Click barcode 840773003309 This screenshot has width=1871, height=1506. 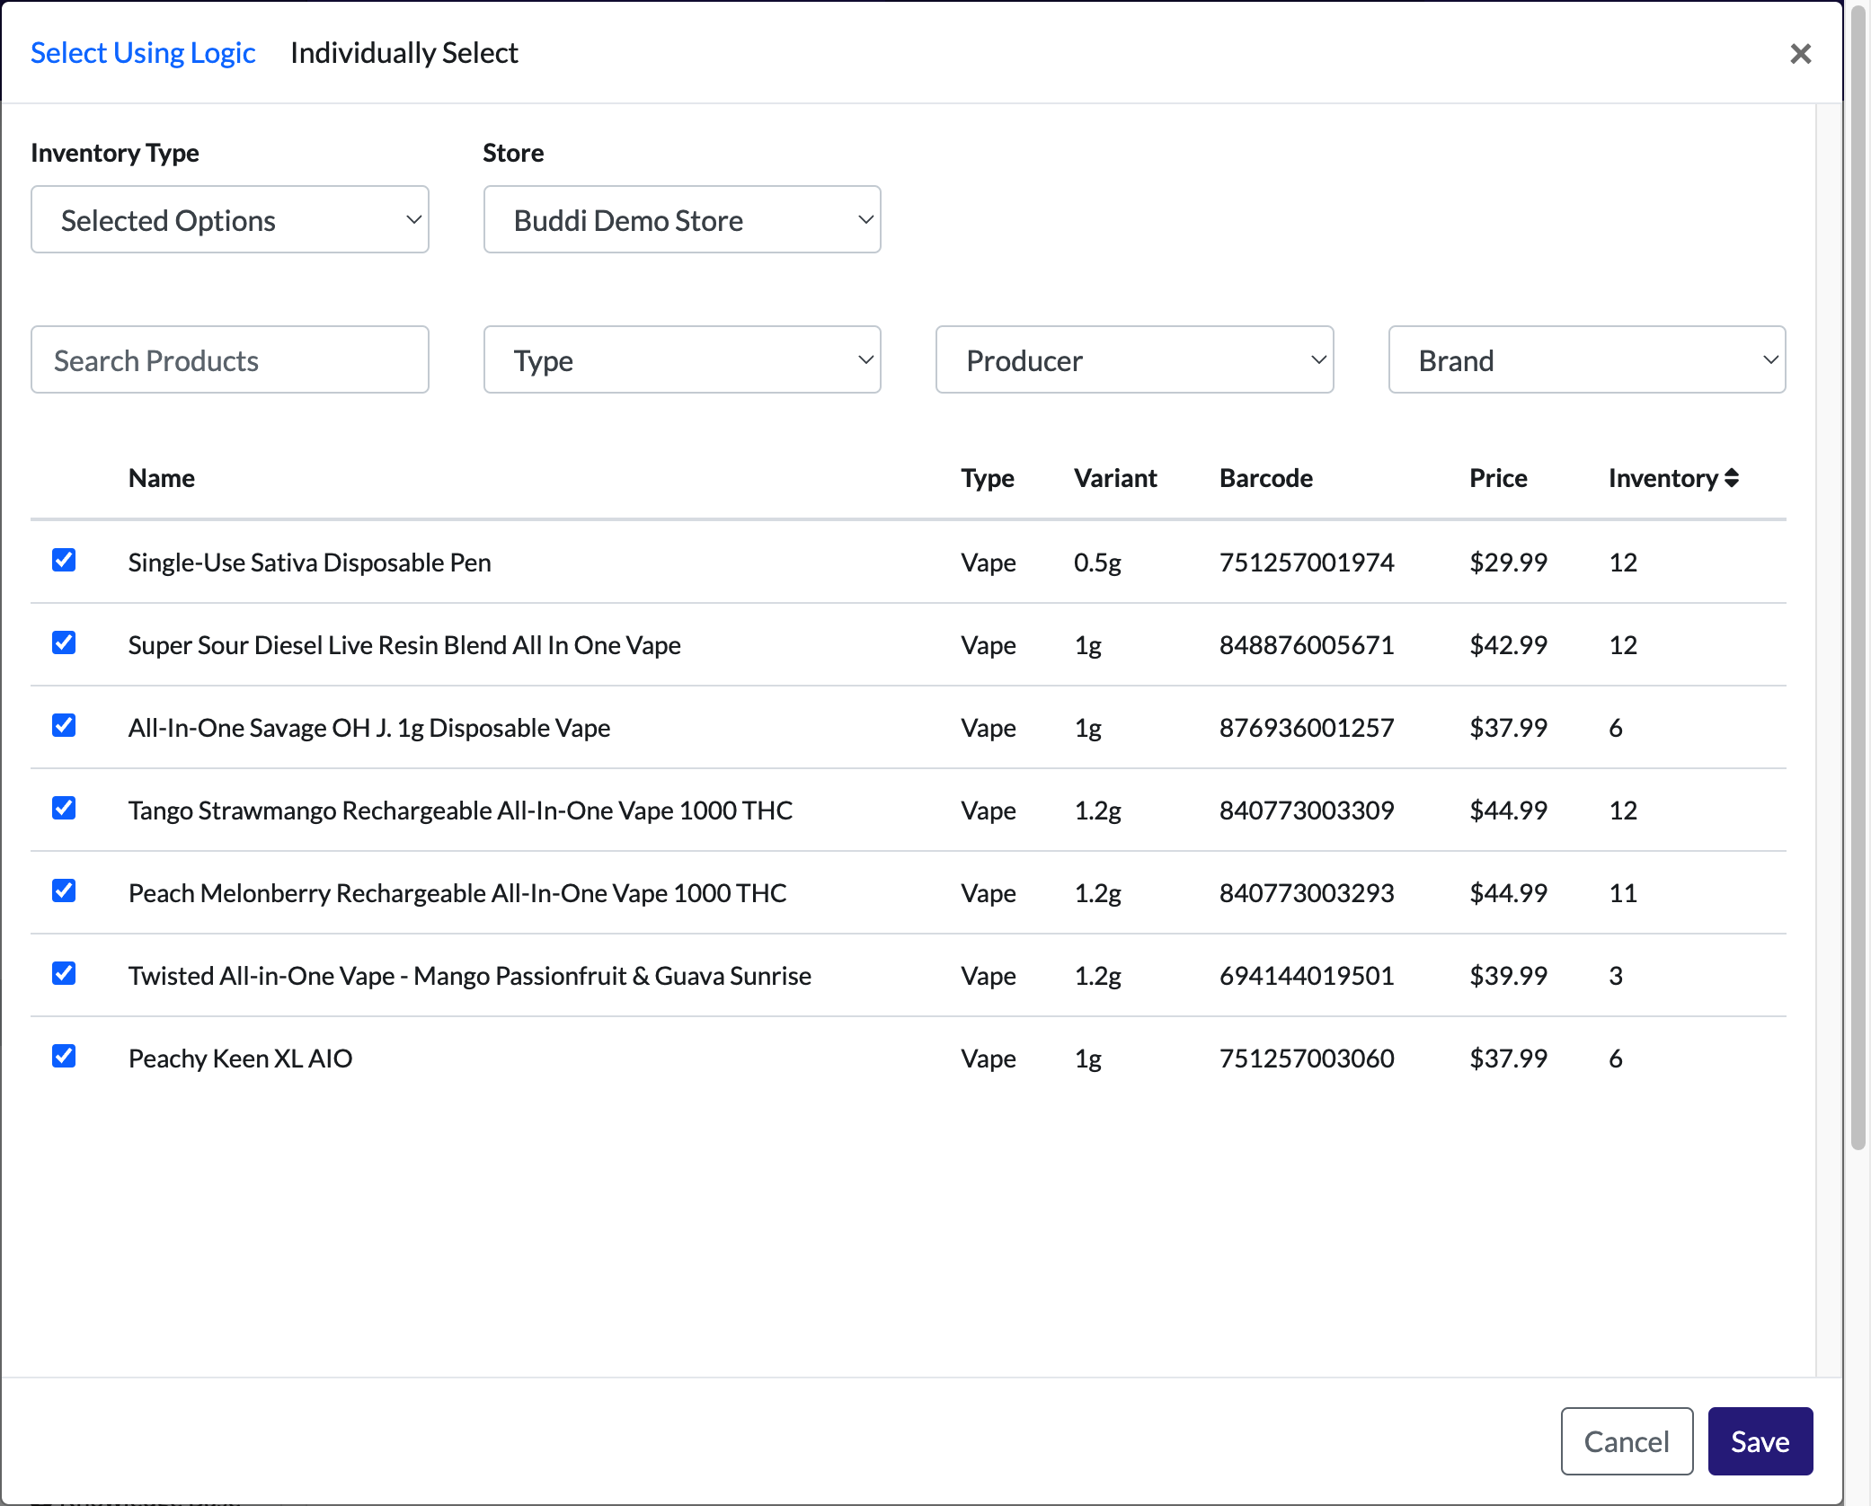[x=1307, y=811]
